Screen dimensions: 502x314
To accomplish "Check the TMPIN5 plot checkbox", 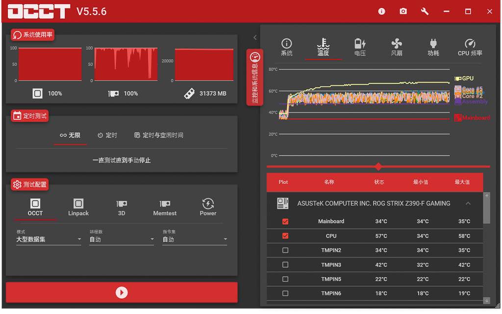I will point(285,279).
